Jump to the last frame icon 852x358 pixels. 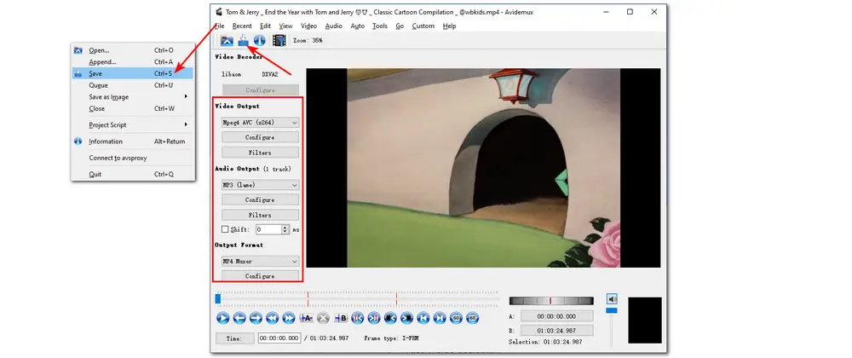[x=440, y=318]
